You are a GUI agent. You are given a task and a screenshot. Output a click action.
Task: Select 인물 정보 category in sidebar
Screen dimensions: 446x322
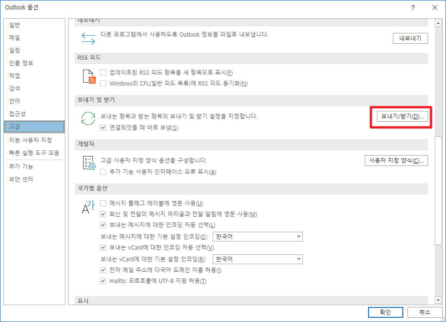coord(34,63)
